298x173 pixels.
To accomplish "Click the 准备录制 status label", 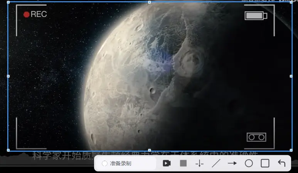I will (121, 163).
